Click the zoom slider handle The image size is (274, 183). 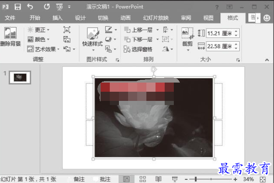tap(196, 179)
